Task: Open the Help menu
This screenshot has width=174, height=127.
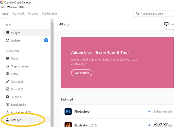Action: [21, 7]
